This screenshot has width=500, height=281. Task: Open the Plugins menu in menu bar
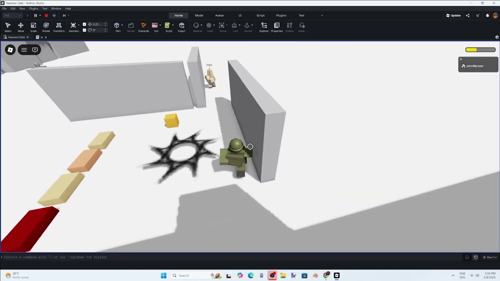(x=34, y=8)
